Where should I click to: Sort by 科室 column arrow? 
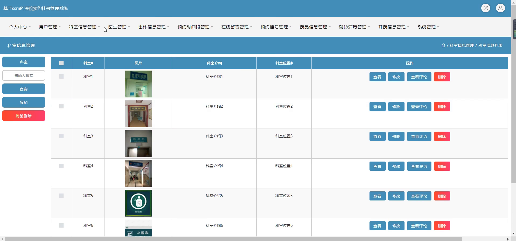[92, 63]
